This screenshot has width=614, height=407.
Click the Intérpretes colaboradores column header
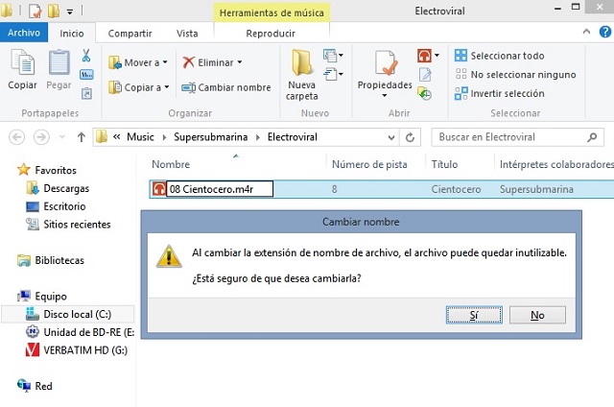pyautogui.click(x=556, y=164)
